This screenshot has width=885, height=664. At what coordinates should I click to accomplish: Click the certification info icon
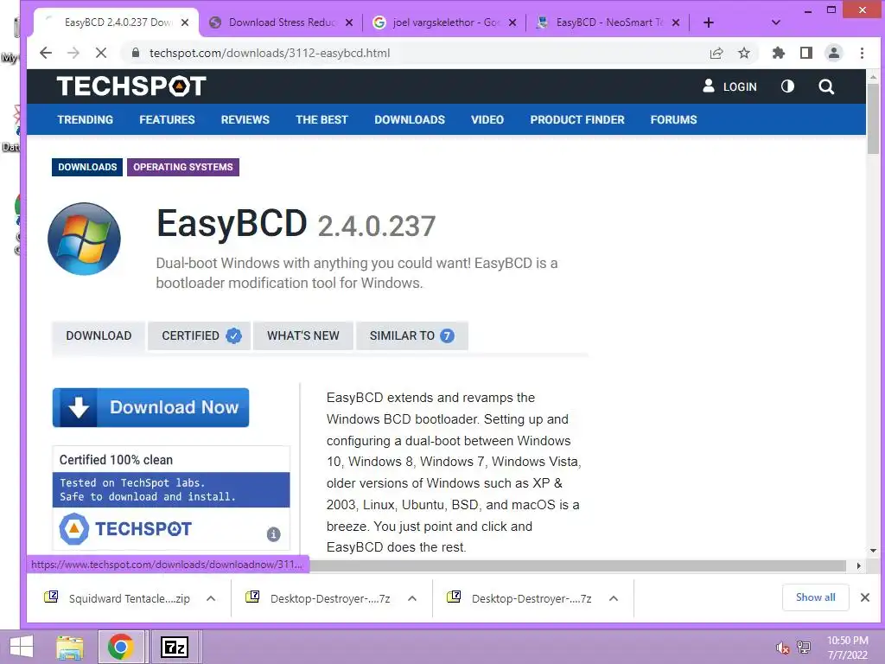click(273, 534)
